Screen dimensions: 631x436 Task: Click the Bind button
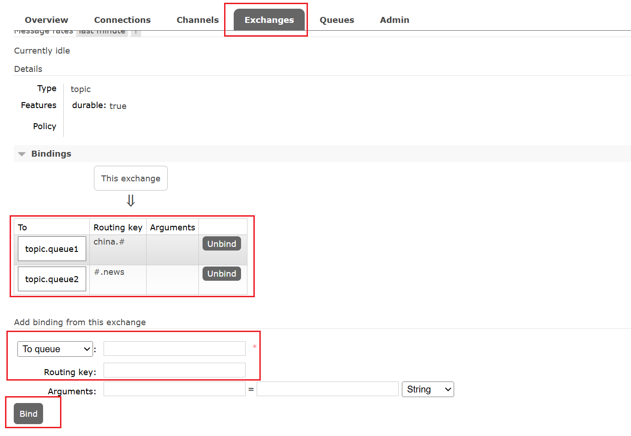28,414
